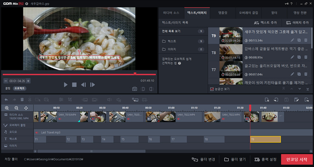Move list item up one arrow

pyautogui.click(x=292, y=89)
